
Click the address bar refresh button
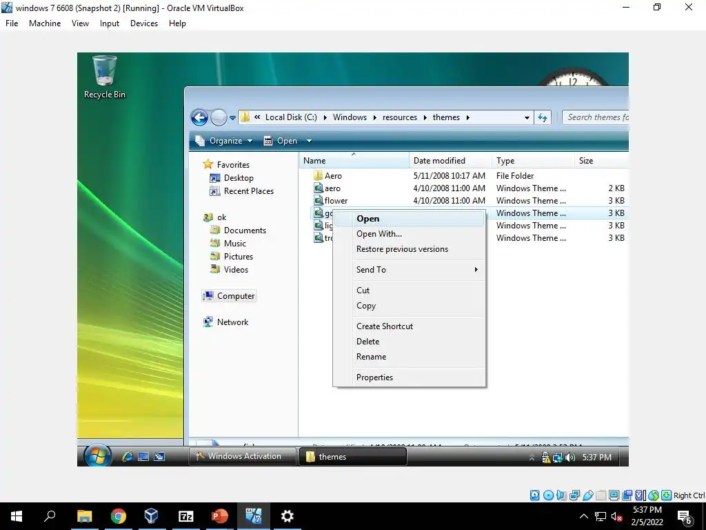click(x=543, y=117)
